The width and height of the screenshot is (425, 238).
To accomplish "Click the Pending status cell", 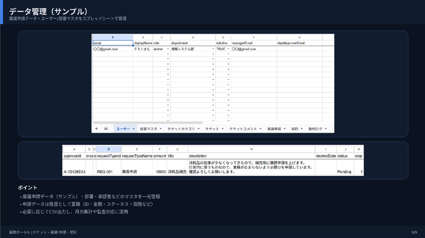I will 345,167.
